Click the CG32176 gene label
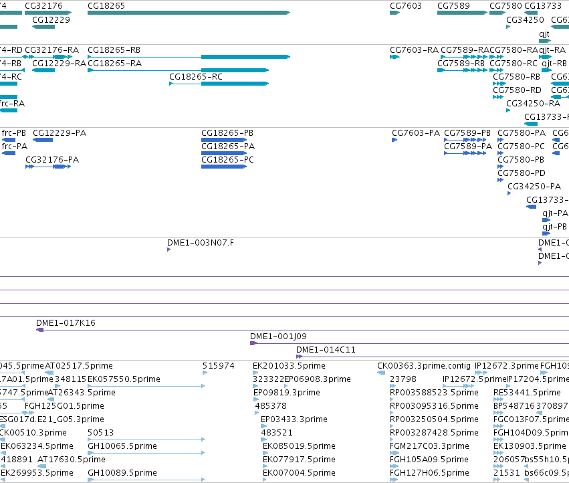The width and height of the screenshot is (569, 483). pyautogui.click(x=43, y=6)
